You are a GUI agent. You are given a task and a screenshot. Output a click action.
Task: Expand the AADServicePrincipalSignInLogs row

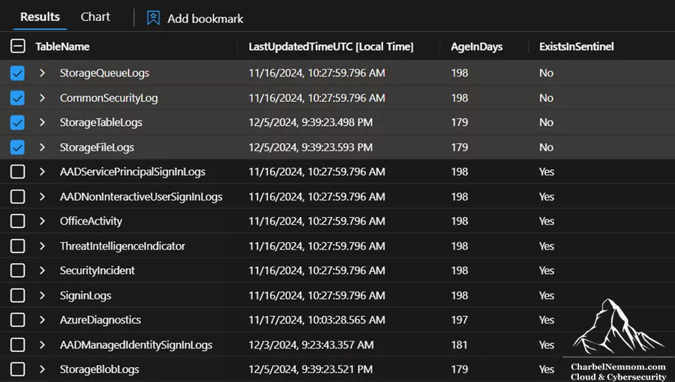click(42, 172)
